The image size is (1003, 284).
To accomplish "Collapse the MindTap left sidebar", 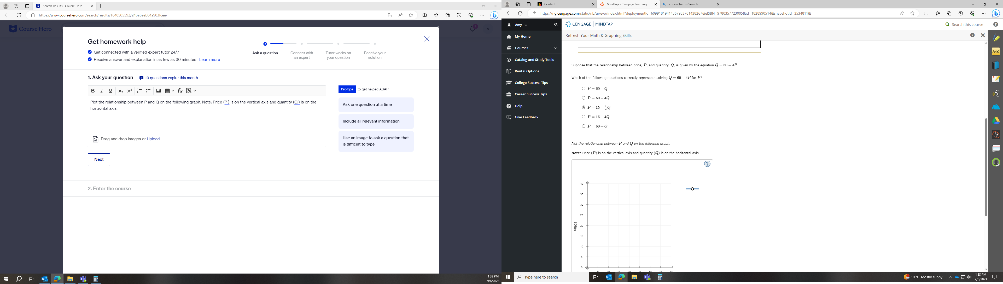I will pyautogui.click(x=556, y=25).
